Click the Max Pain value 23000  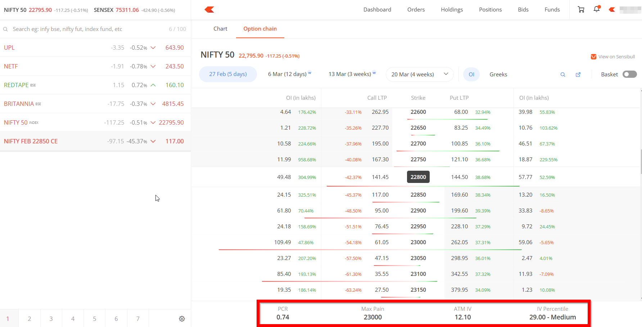[372, 317]
